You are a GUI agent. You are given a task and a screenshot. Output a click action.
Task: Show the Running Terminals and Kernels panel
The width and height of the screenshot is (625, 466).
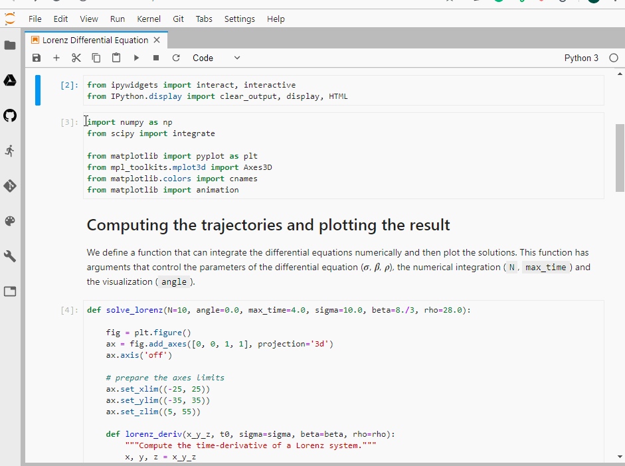pos(10,151)
